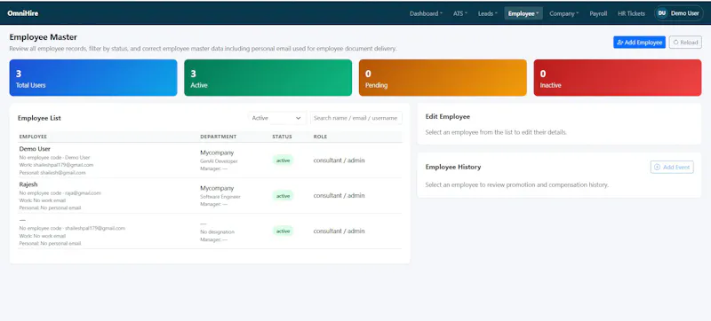The width and height of the screenshot is (711, 321).
Task: Click Rajesh's raja@gmail.com text
Action: coord(83,193)
